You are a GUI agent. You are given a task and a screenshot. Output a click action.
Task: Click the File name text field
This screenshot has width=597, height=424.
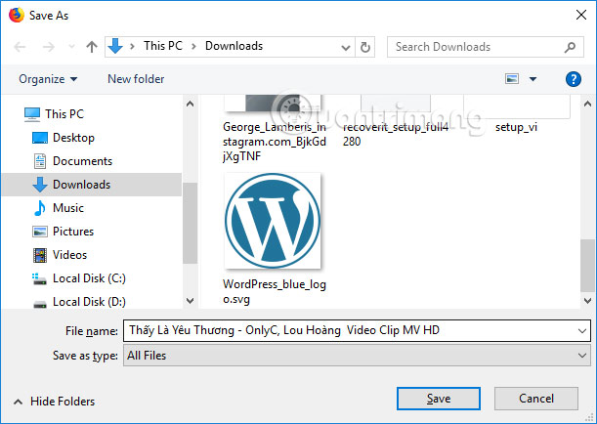coord(350,330)
